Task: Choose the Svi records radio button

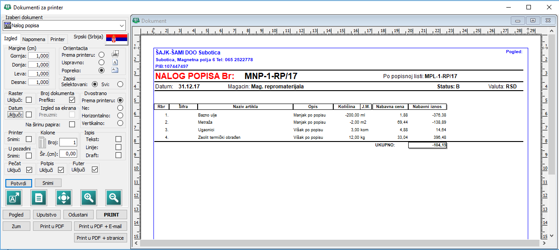Action: pos(120,84)
